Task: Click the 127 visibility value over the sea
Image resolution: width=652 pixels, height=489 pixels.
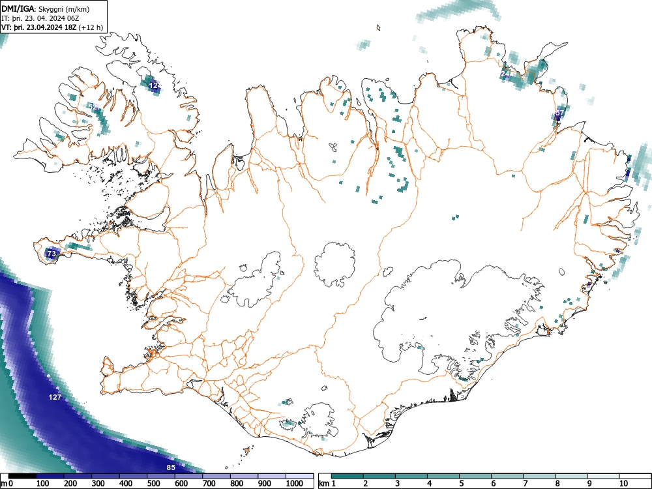Action: [x=55, y=397]
